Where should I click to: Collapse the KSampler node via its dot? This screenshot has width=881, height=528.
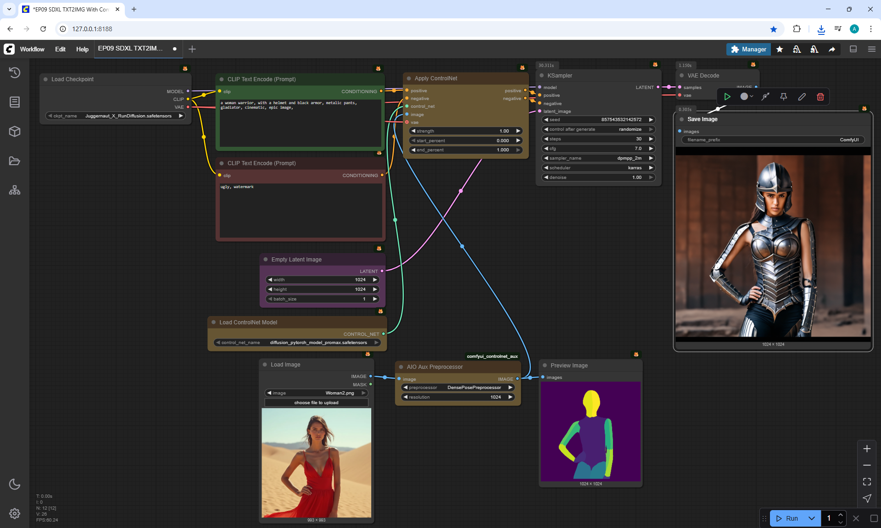click(x=541, y=76)
